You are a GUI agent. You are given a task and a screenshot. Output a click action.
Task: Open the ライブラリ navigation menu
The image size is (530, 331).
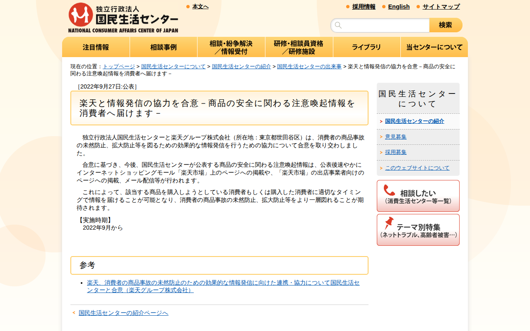point(366,47)
